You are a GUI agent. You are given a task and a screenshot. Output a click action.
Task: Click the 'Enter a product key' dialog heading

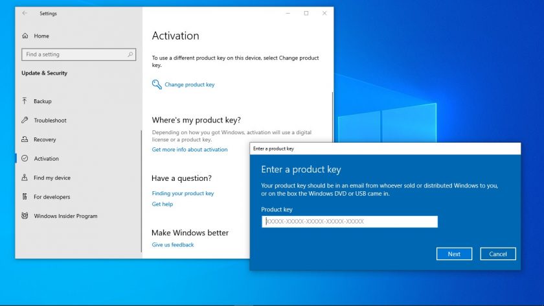(x=301, y=169)
